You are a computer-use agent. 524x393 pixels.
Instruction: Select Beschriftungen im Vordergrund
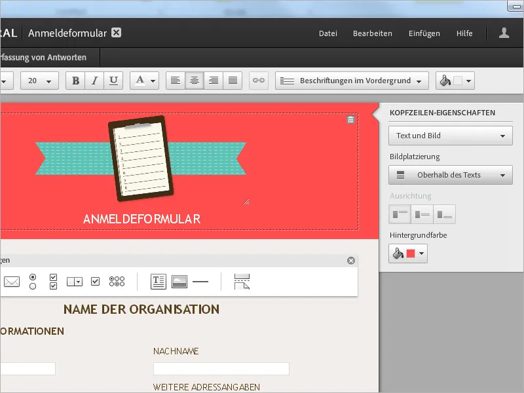coord(352,80)
